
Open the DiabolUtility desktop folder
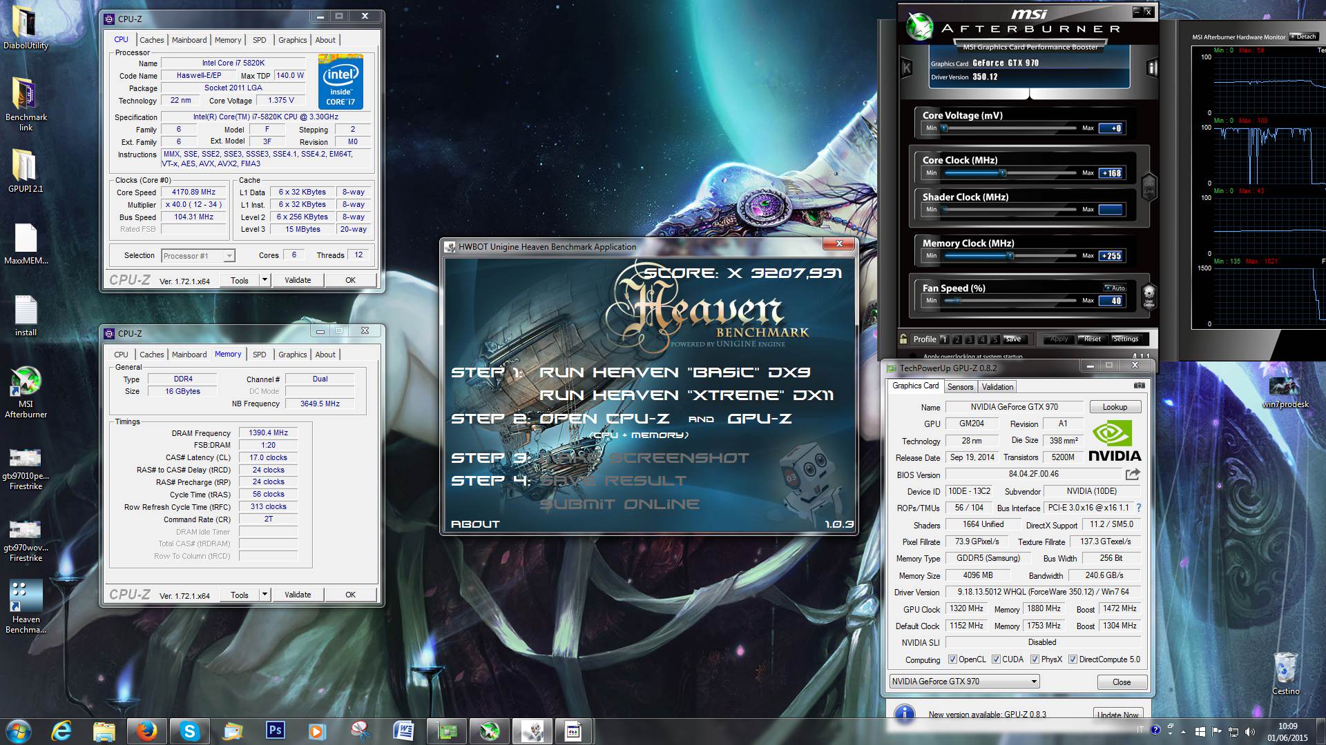[x=26, y=29]
